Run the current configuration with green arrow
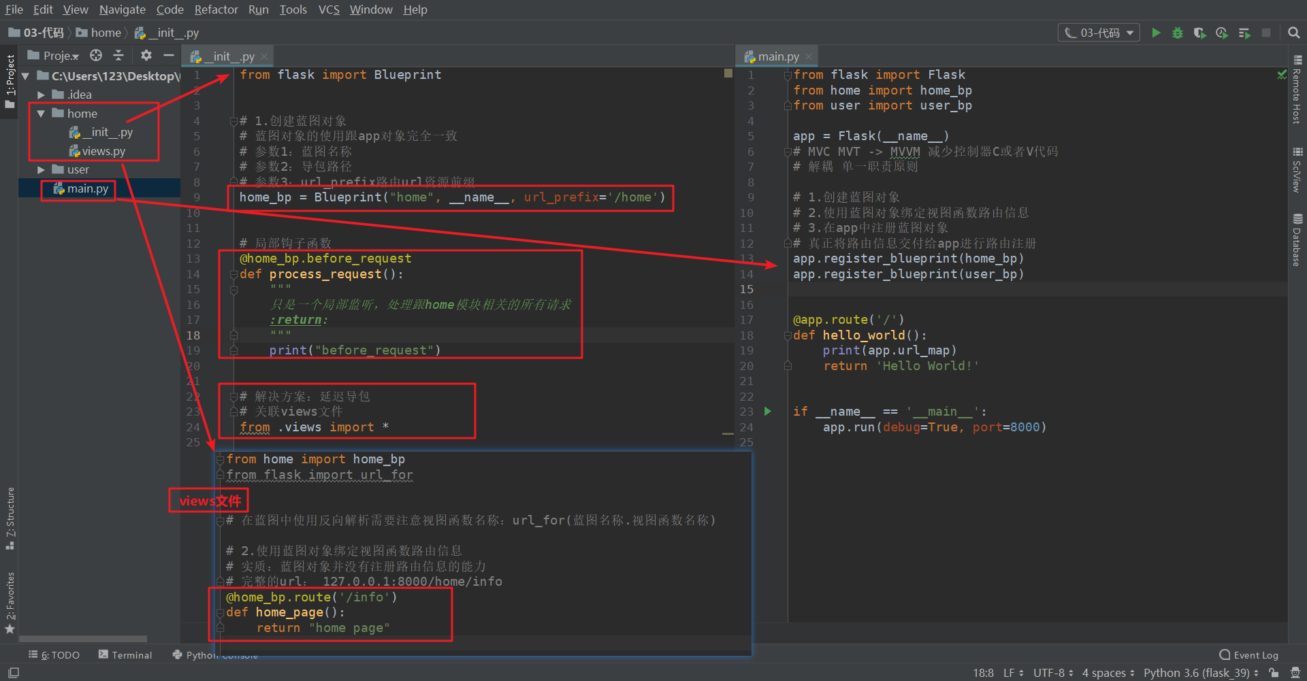Viewport: 1307px width, 681px height. [1157, 32]
